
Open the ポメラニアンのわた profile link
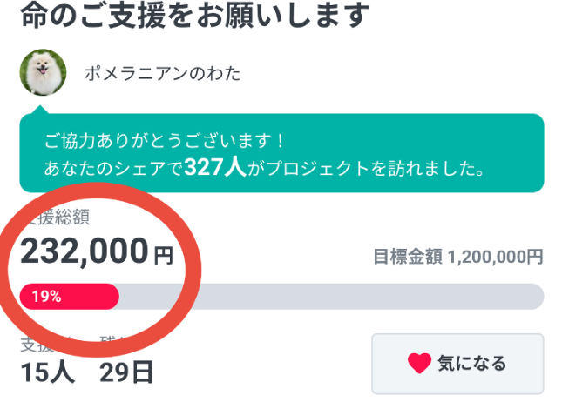162,74
